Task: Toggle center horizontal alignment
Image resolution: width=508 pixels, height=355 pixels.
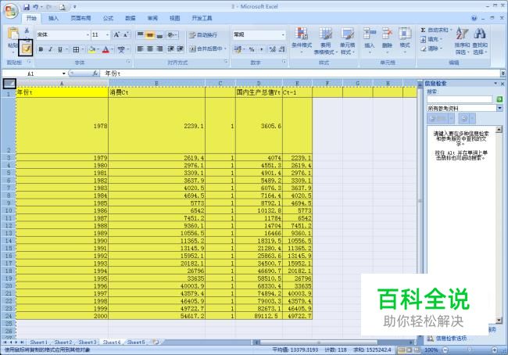Action: pyautogui.click(x=150, y=49)
